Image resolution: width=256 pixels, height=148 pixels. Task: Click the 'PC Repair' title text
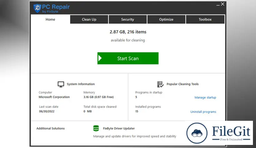(x=56, y=7)
